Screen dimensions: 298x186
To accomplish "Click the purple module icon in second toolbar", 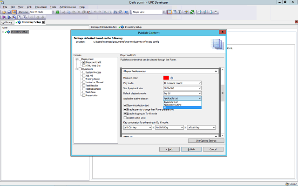I will 4,17.
